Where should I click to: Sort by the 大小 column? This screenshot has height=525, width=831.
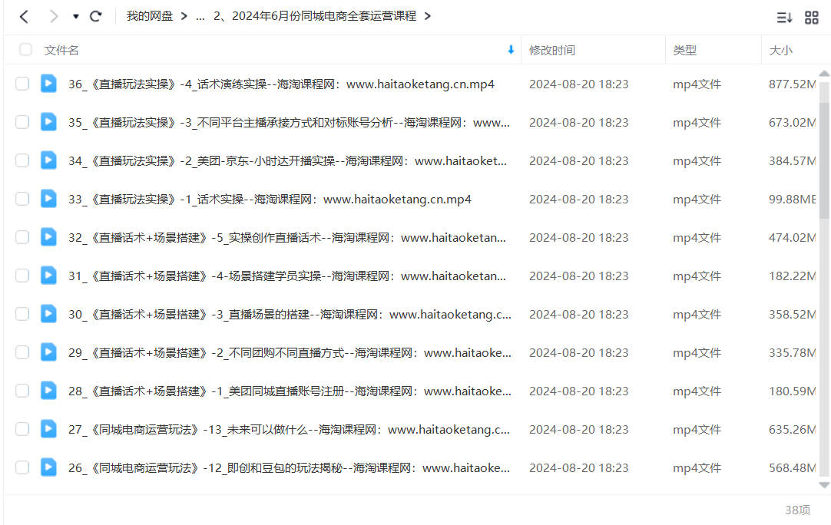pos(780,51)
